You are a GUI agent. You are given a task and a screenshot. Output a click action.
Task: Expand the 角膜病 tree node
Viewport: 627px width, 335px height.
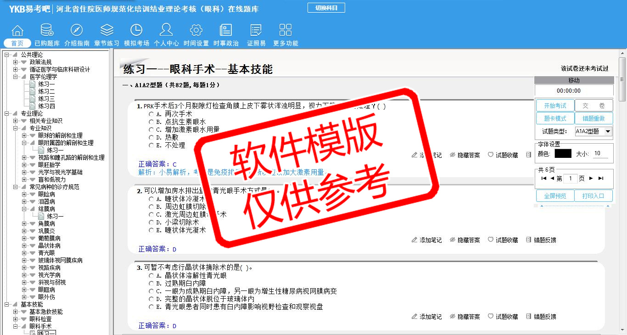(24, 223)
